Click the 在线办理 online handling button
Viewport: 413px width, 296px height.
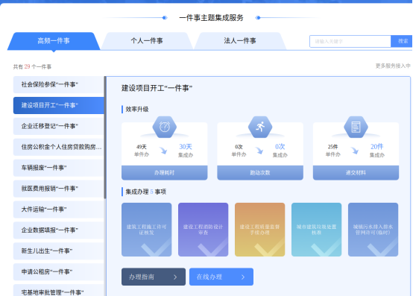point(221,277)
